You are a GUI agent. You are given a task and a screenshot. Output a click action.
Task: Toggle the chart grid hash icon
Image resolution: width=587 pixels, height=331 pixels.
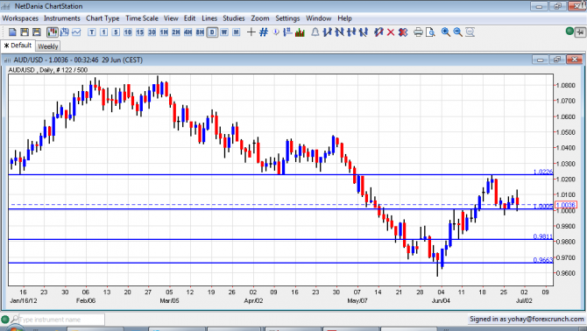tap(264, 32)
